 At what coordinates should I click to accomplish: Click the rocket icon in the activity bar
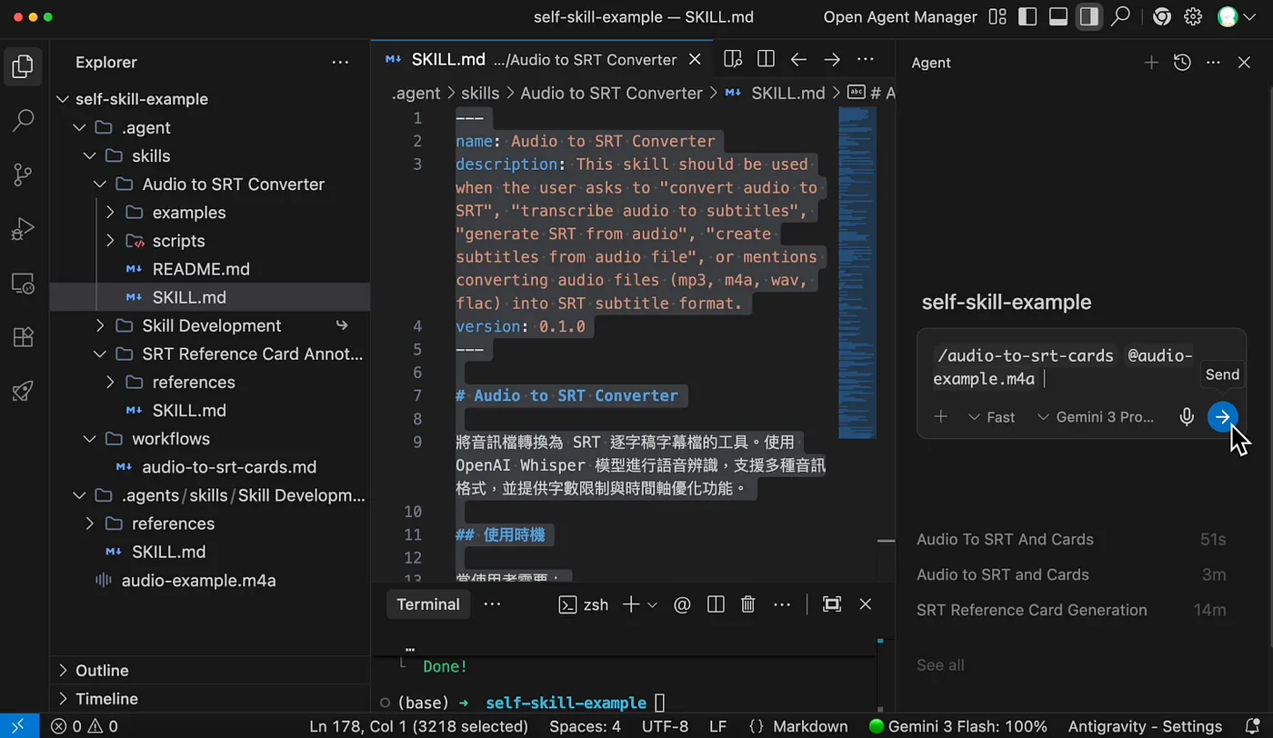24,391
